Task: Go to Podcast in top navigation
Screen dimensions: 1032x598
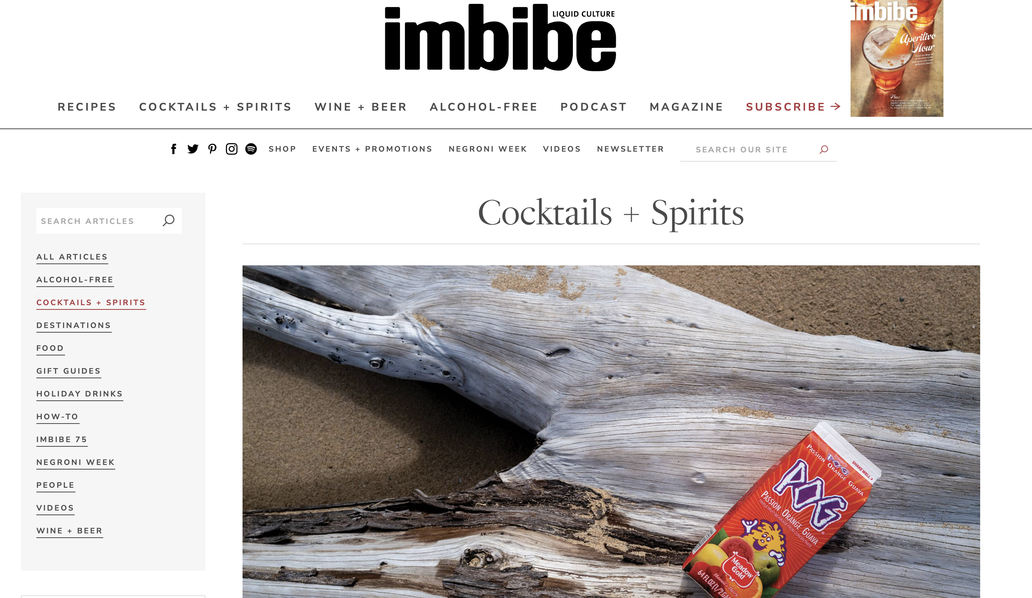Action: tap(593, 107)
